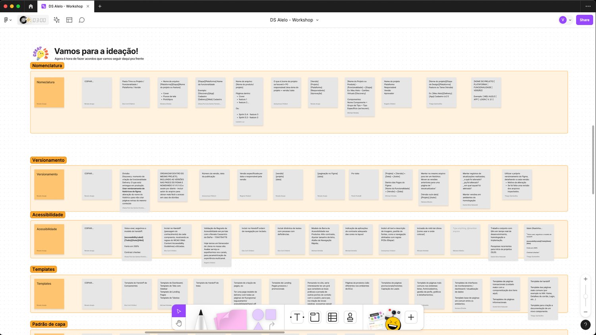Select 'Template de Landing Pages produtos' sticky

pos(284,293)
